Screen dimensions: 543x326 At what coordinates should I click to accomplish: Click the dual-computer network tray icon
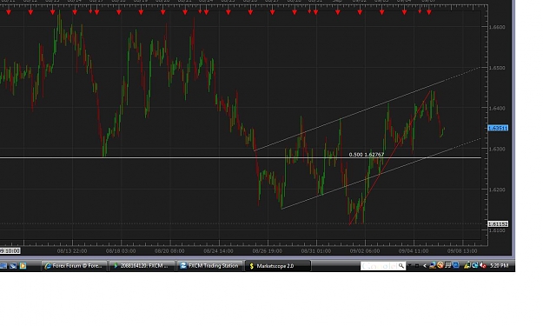[474, 265]
